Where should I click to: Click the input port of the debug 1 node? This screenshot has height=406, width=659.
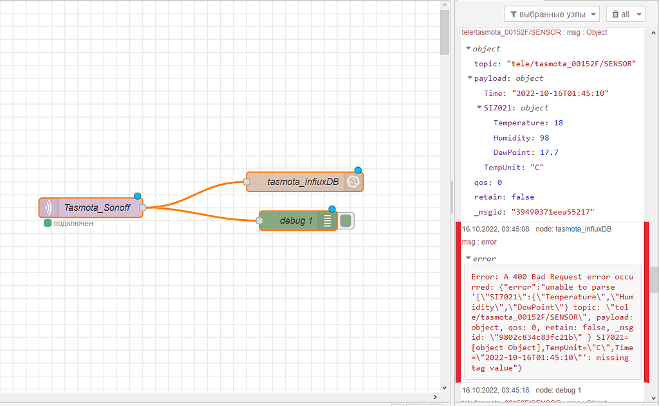tap(260, 220)
